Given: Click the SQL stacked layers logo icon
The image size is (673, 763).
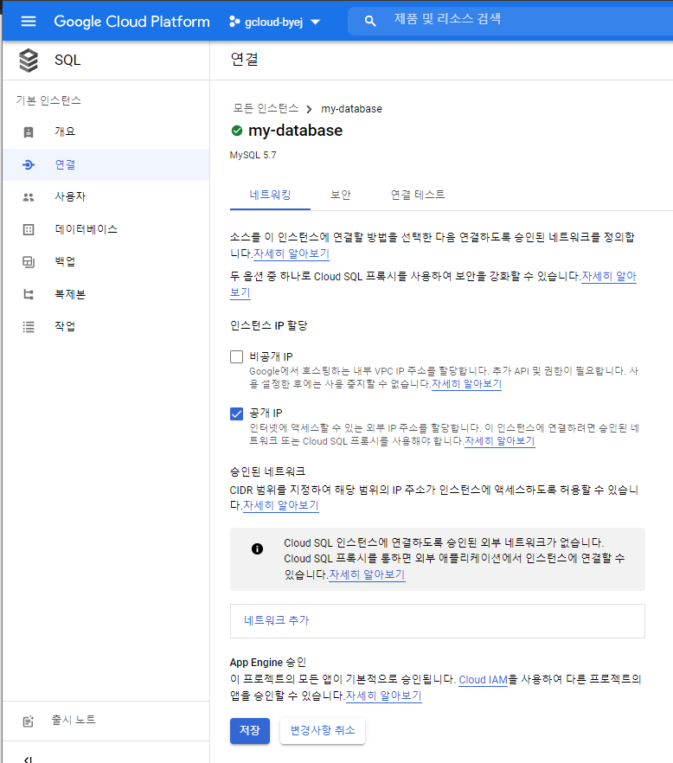Looking at the screenshot, I should 29,61.
